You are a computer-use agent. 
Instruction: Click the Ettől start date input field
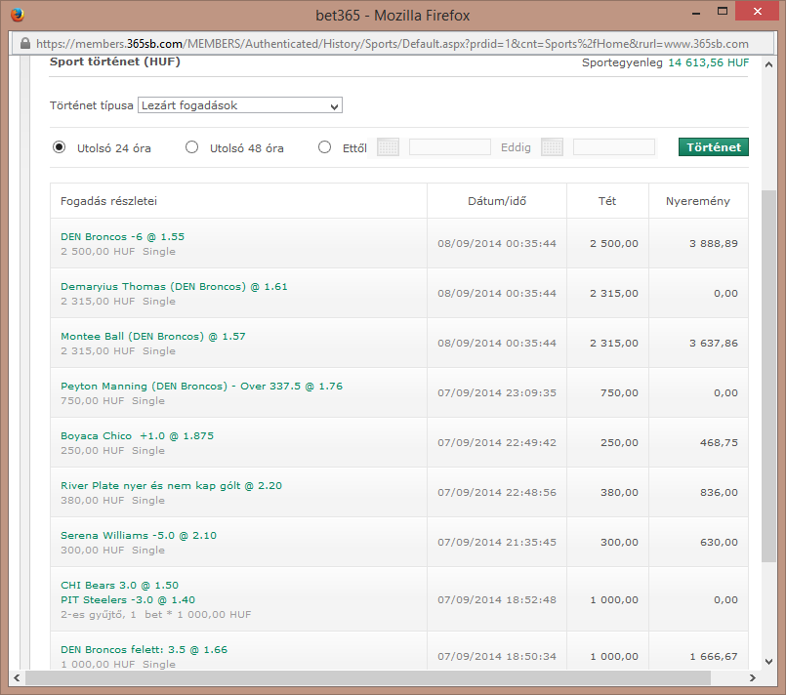tap(450, 147)
